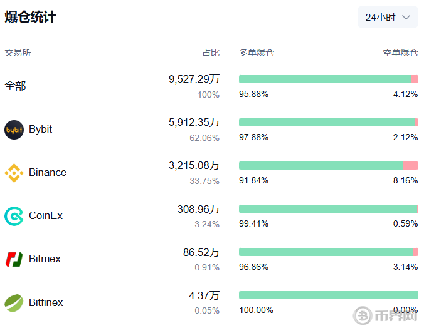Click the 占比 column header
Viewport: 424px width, 333px height.
(211, 53)
